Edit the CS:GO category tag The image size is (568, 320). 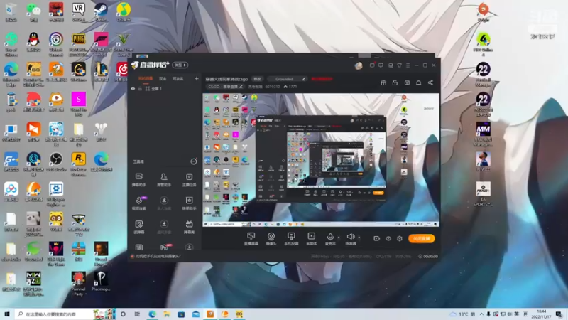pyautogui.click(x=225, y=87)
